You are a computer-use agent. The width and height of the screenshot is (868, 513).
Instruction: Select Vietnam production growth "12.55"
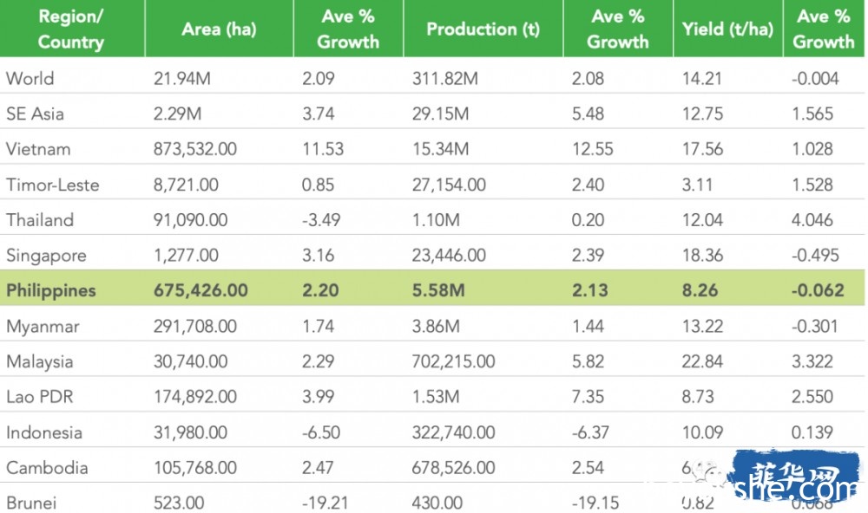[592, 149]
